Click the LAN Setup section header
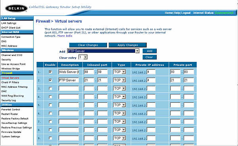The width and height of the screenshot is (238, 146). coord(17,18)
